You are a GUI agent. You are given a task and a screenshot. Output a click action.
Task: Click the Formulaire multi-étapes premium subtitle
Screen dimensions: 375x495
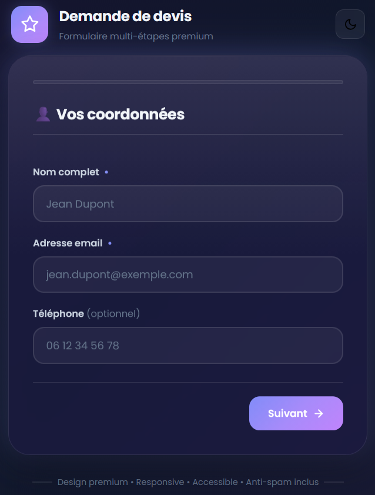[x=136, y=36]
